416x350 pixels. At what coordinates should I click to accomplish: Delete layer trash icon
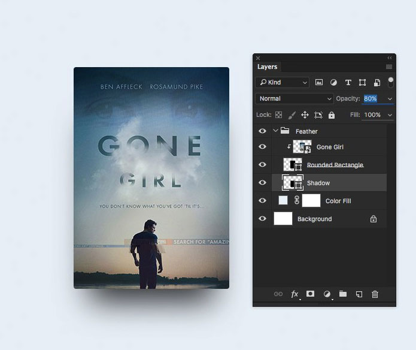[x=375, y=294]
